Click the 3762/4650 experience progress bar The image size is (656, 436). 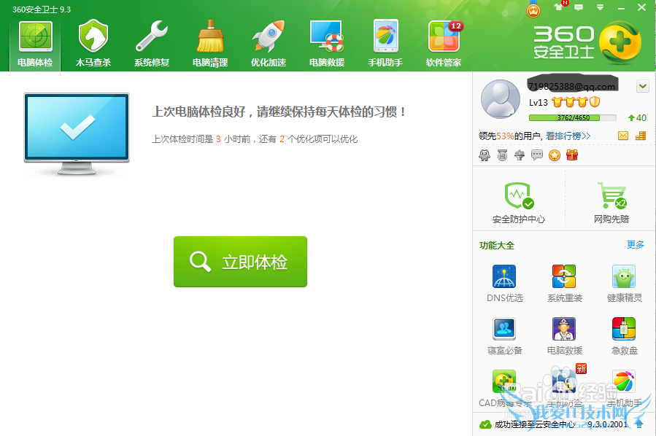point(572,118)
